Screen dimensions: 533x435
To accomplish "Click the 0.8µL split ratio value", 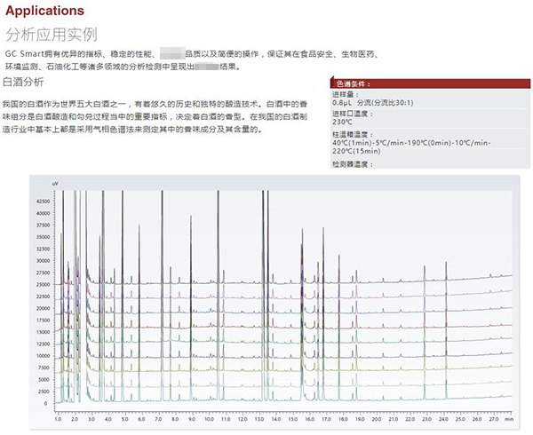I will tap(372, 103).
